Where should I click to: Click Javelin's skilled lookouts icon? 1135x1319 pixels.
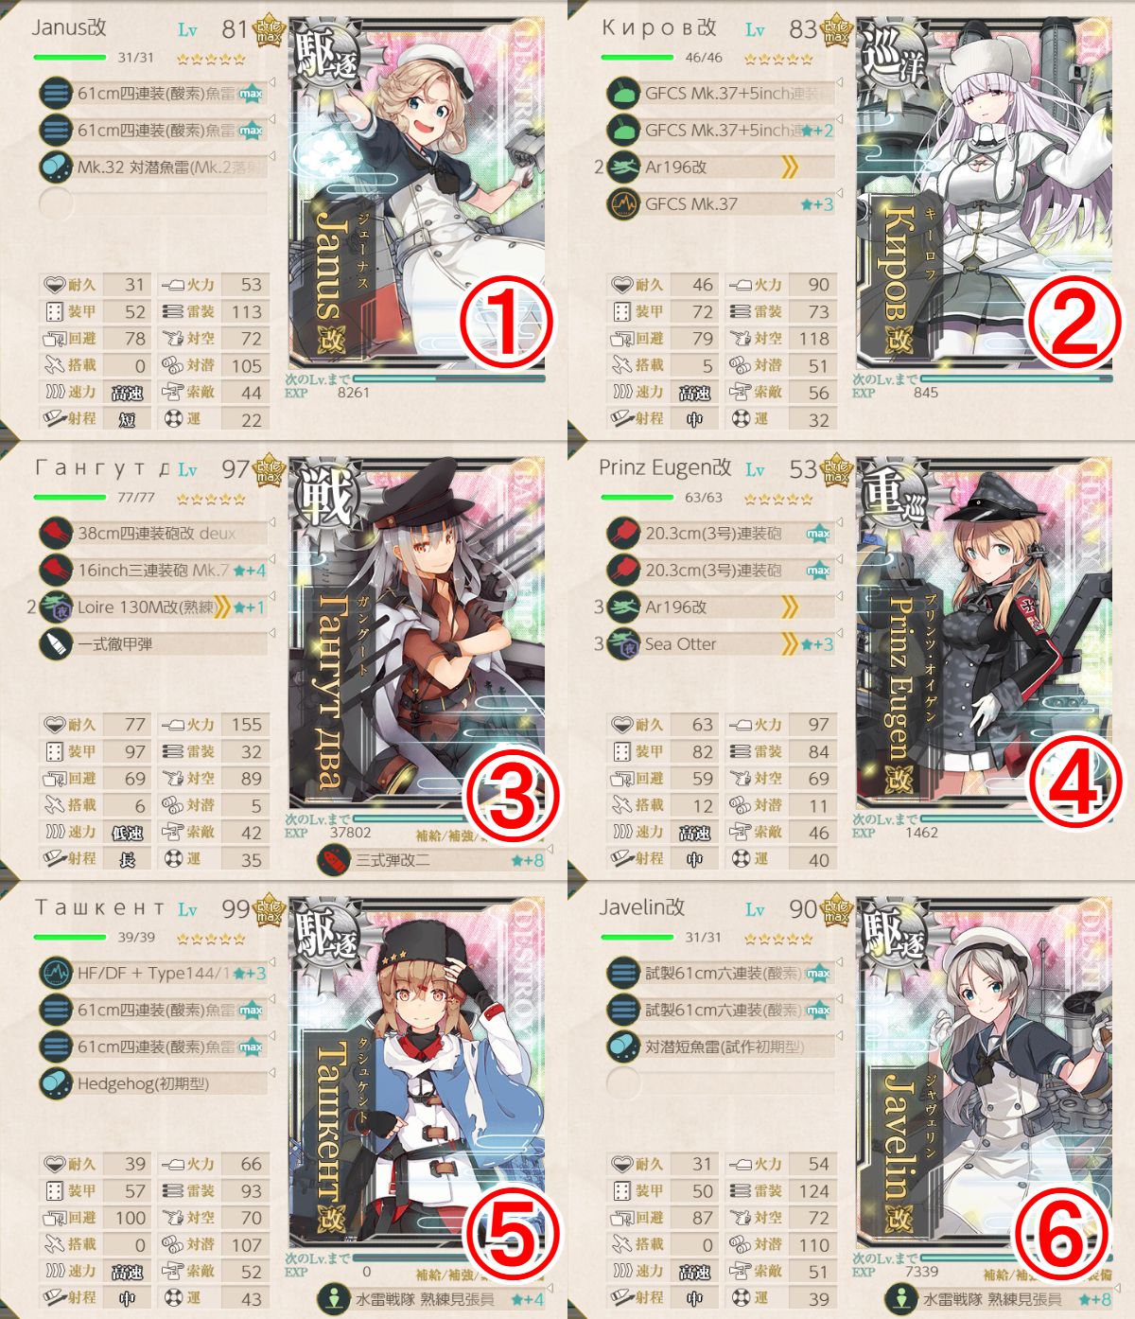coord(901,1299)
